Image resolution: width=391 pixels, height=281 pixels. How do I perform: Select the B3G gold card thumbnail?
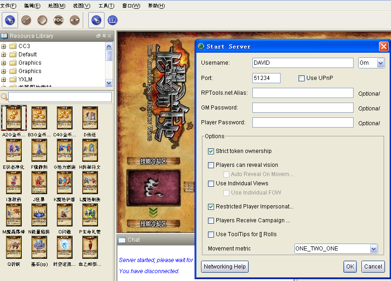[x=39, y=118]
